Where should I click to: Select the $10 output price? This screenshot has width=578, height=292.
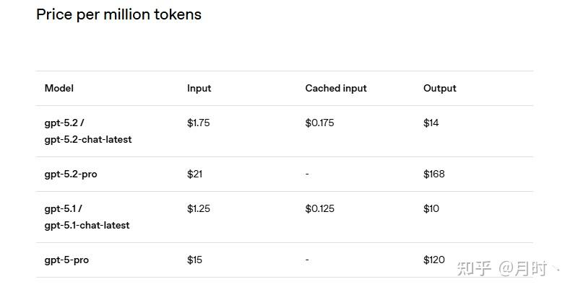click(x=431, y=208)
